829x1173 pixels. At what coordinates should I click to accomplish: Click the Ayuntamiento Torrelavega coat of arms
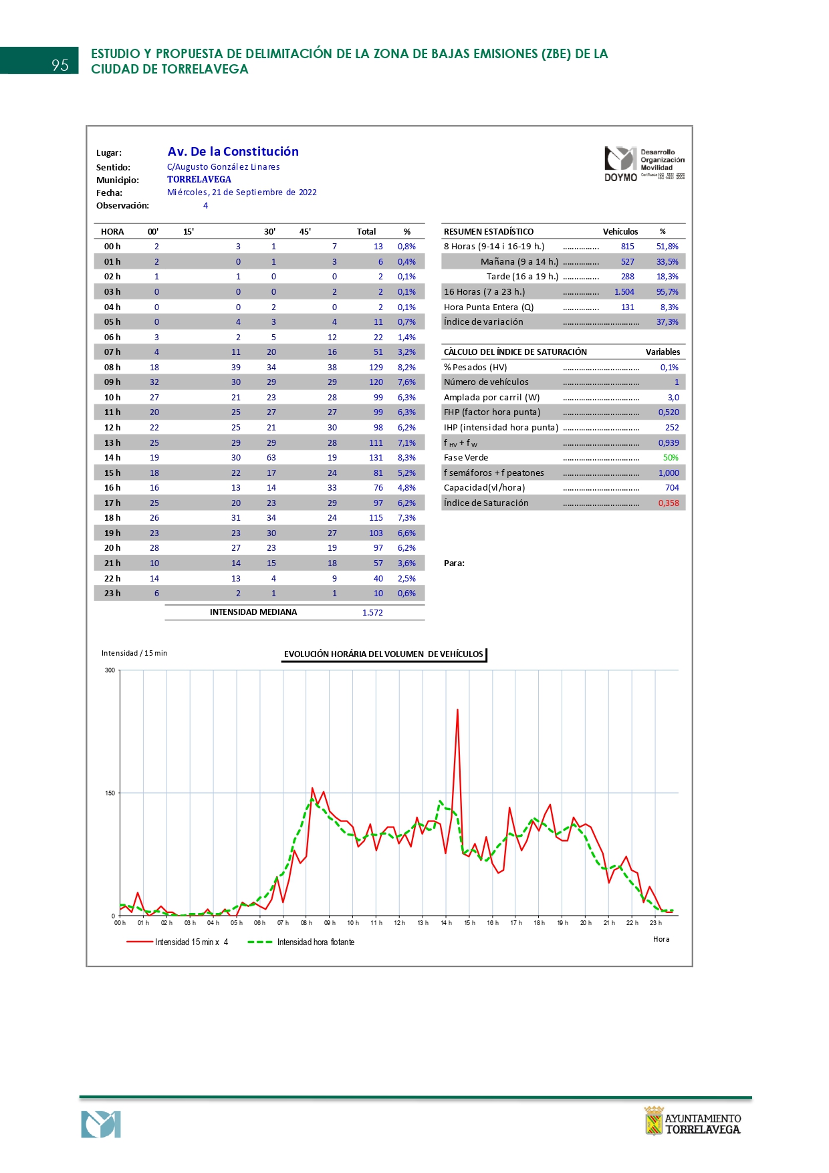tap(653, 1121)
